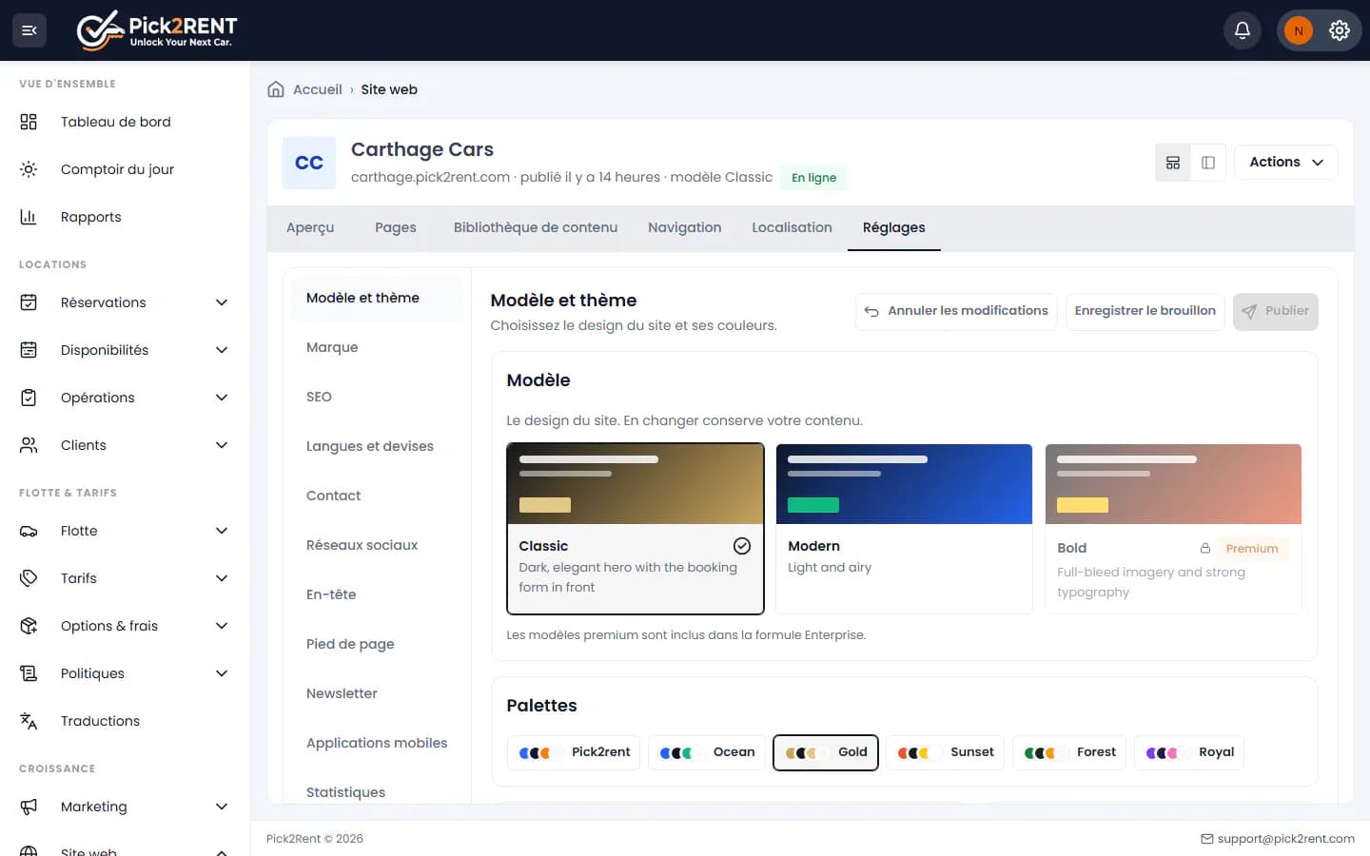The height and width of the screenshot is (856, 1370).
Task: Click the Pick2Rent logo
Action: [157, 30]
